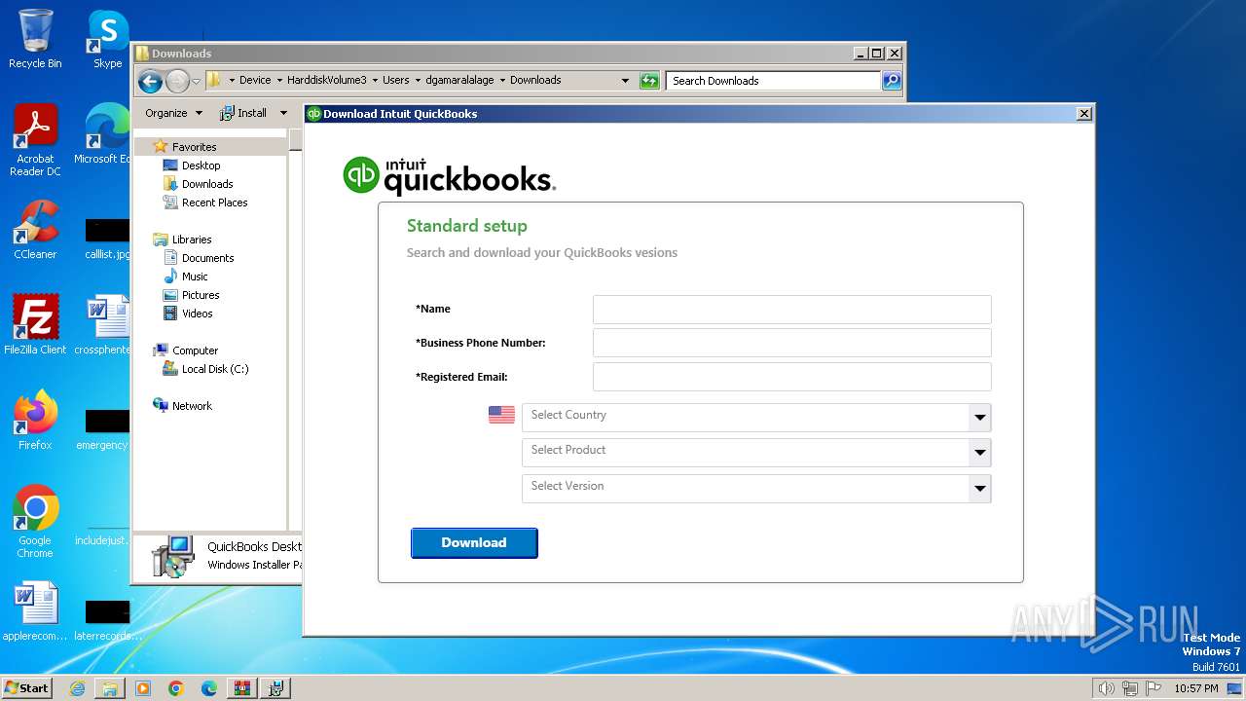Image resolution: width=1246 pixels, height=701 pixels.
Task: Click the Install toolbar button
Action: [x=243, y=113]
